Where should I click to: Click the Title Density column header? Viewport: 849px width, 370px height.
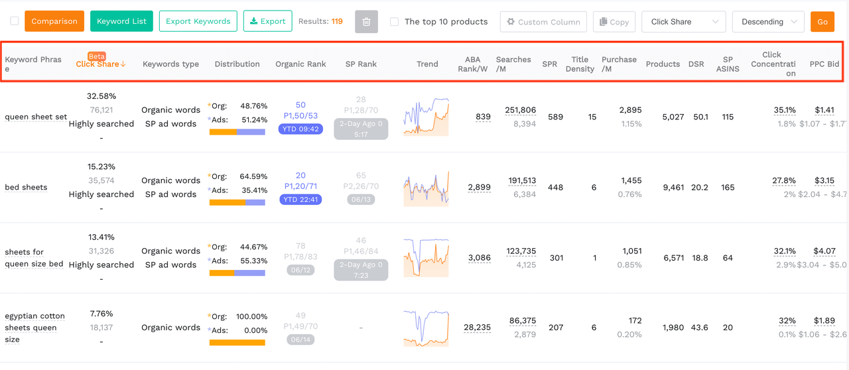580,64
